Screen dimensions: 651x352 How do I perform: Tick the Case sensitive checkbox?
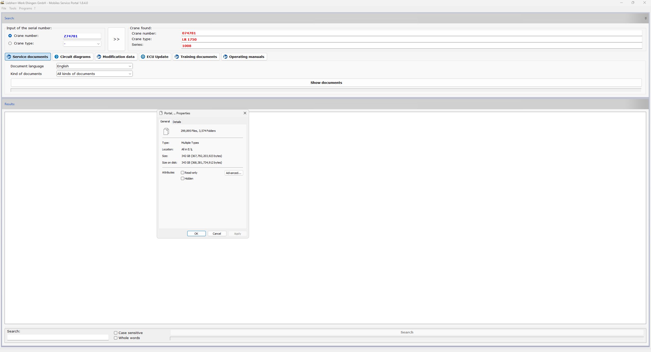(116, 333)
